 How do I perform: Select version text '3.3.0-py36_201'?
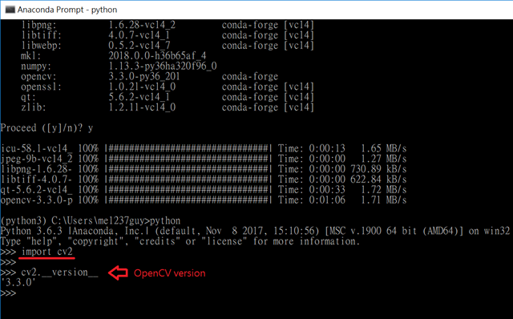point(144,77)
